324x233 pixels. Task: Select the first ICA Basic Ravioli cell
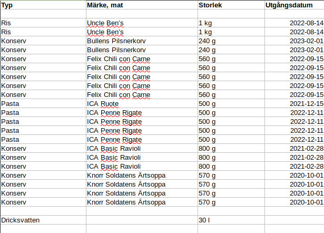142,148
